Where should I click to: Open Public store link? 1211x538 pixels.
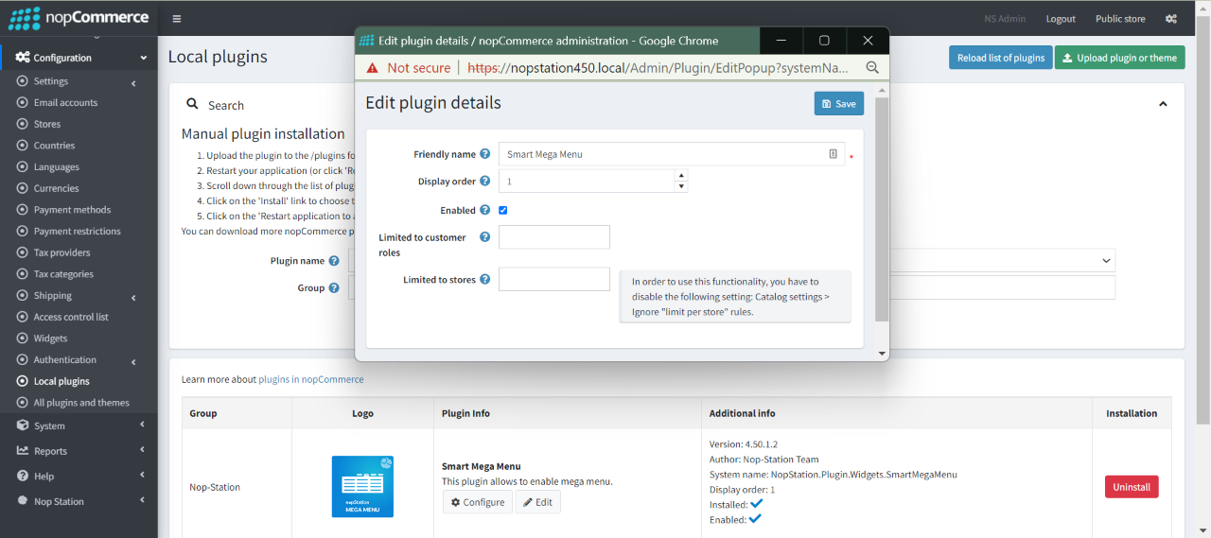1120,19
